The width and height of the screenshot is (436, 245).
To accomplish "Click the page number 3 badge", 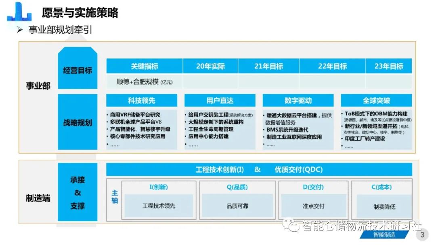I will (422, 235).
